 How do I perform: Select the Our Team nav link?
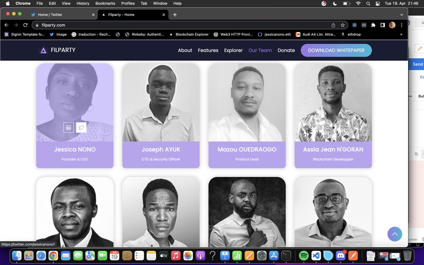[260, 50]
